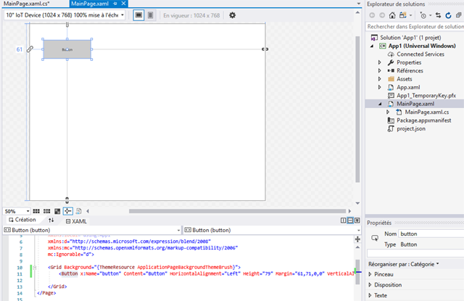Open device preview settings gear
This screenshot has height=301, width=464.
(232, 15)
